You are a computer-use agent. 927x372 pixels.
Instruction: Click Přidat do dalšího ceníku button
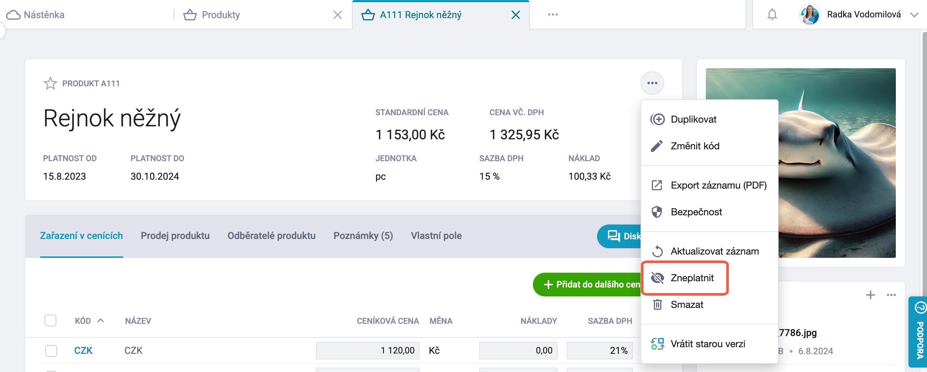click(x=587, y=285)
